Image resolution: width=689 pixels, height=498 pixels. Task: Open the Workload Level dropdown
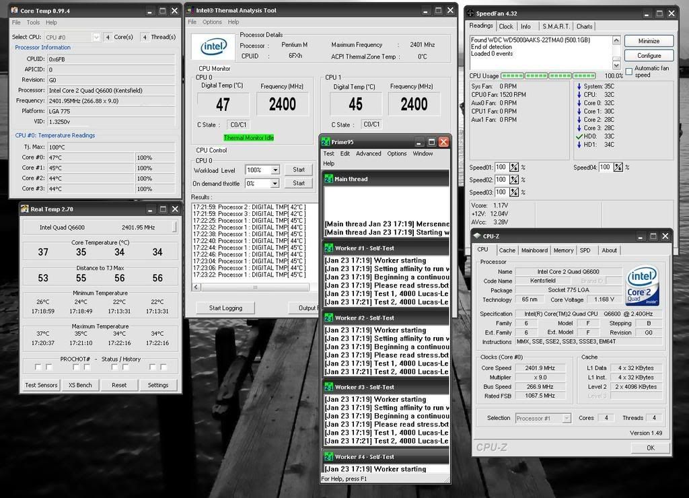click(275, 170)
